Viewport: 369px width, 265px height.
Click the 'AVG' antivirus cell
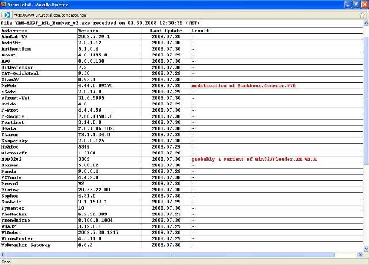tap(39, 61)
